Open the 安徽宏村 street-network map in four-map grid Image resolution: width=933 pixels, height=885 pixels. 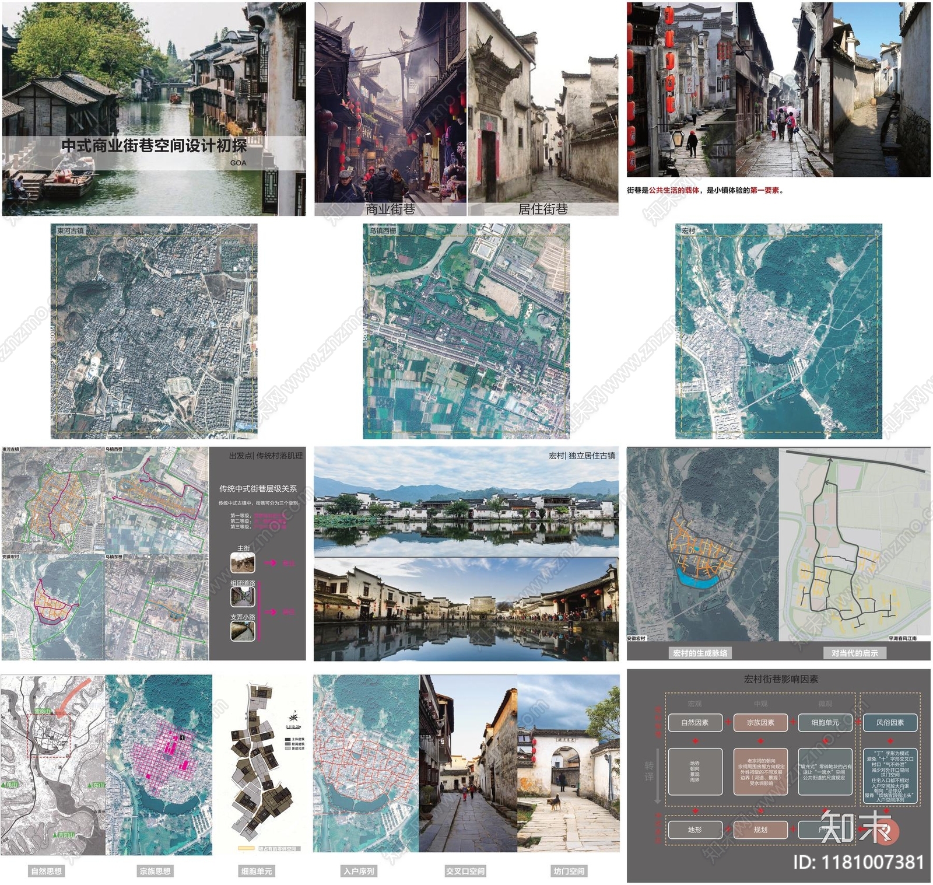pyautogui.click(x=53, y=607)
